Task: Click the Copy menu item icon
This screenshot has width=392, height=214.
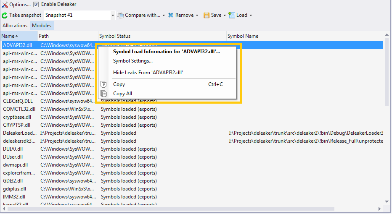Action: click(x=103, y=84)
